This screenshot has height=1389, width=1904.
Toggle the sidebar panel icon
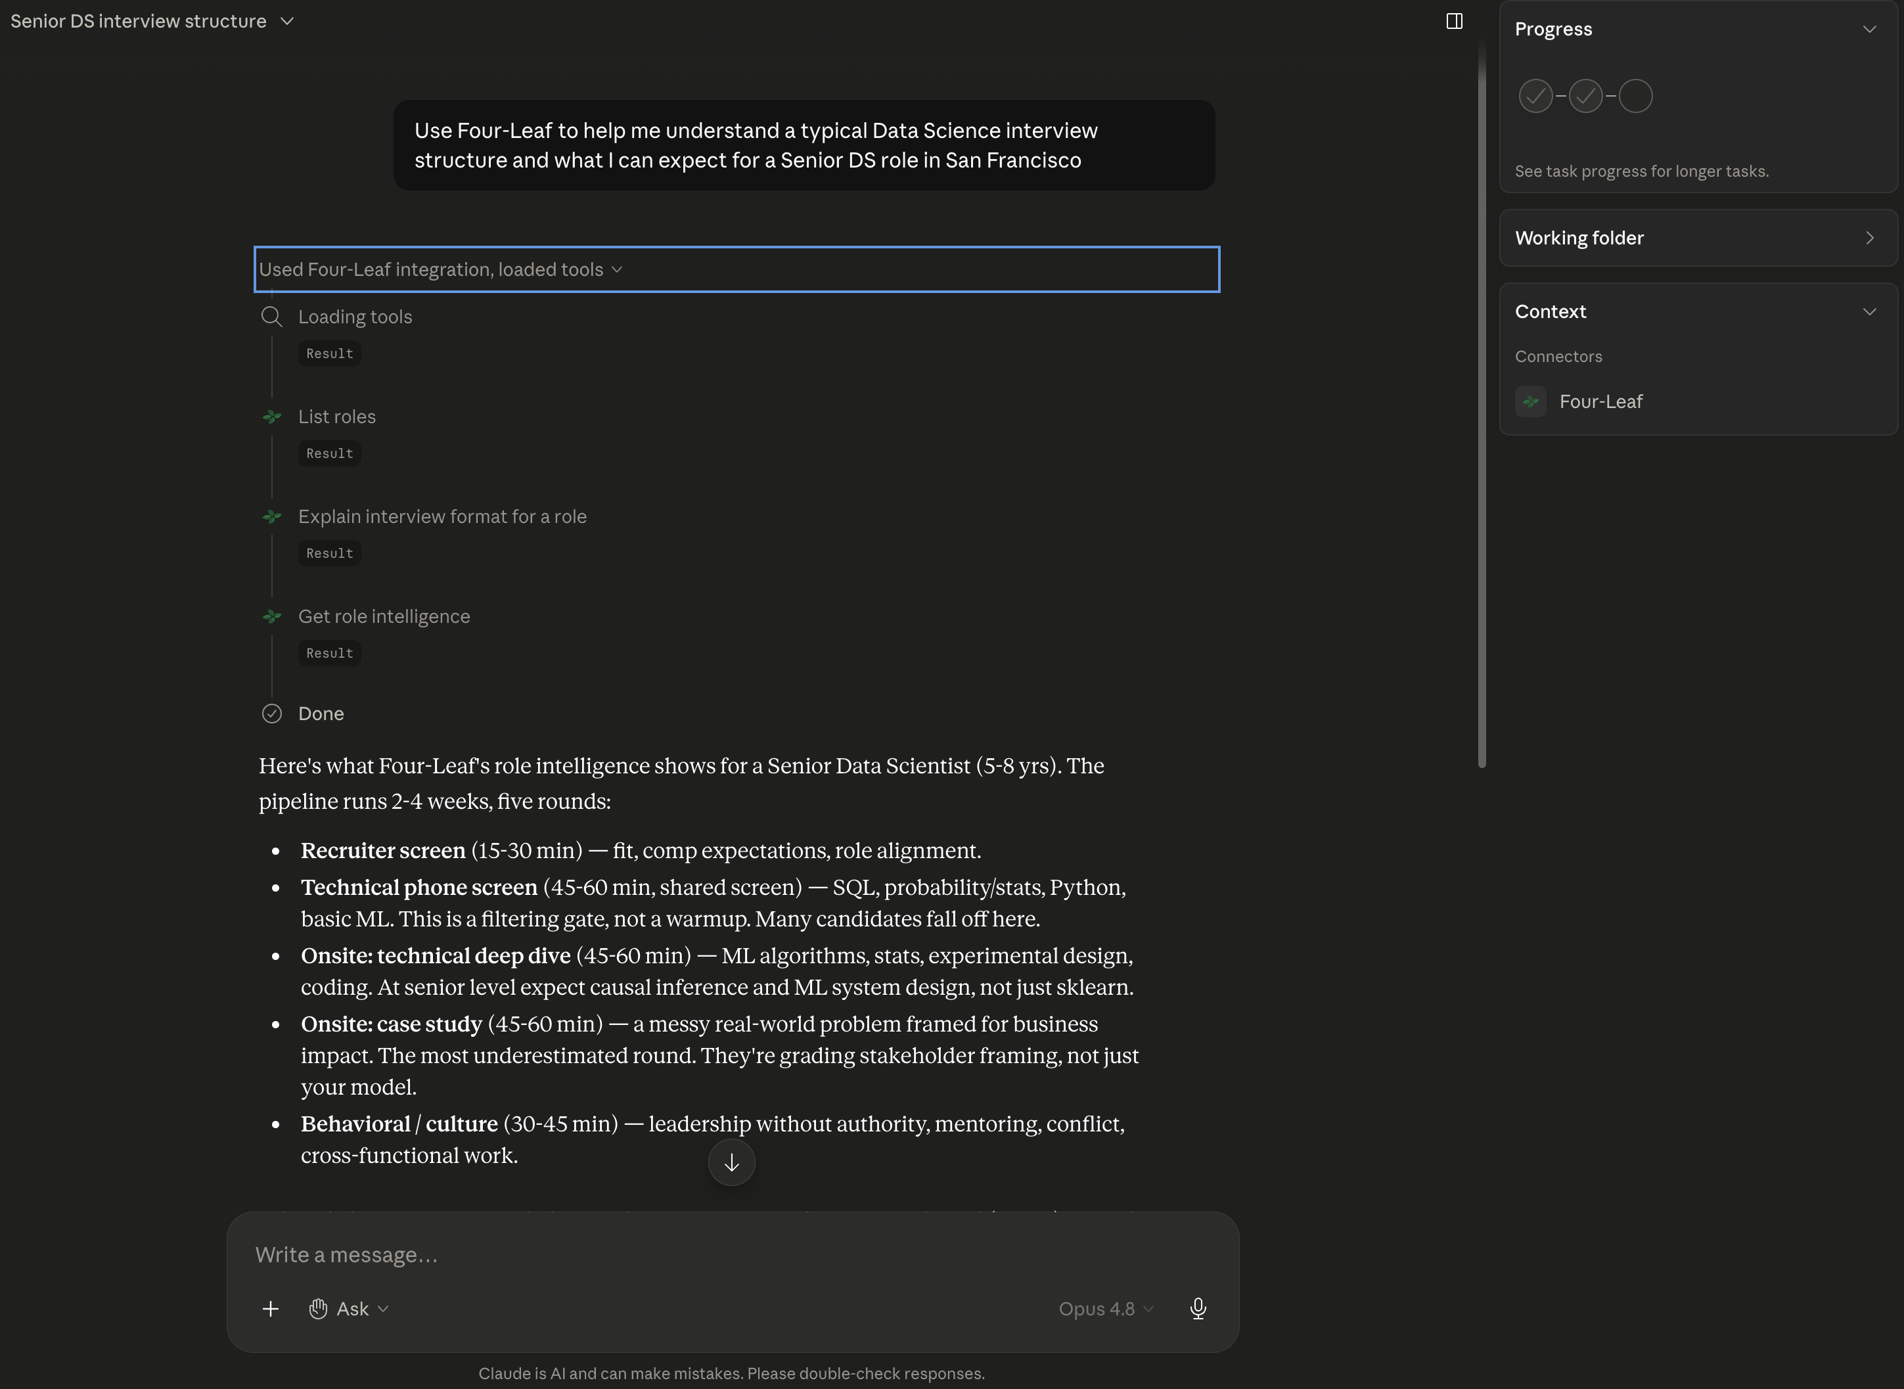[1454, 21]
